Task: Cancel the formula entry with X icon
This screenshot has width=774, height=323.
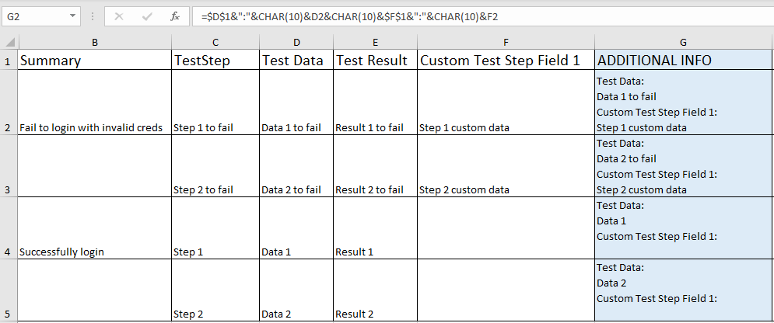Action: (x=119, y=16)
